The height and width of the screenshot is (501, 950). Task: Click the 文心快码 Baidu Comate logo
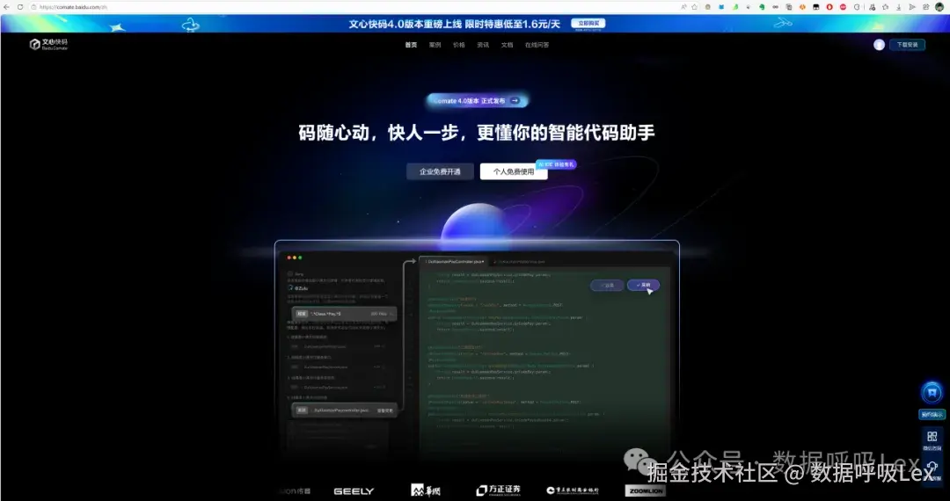tap(49, 44)
